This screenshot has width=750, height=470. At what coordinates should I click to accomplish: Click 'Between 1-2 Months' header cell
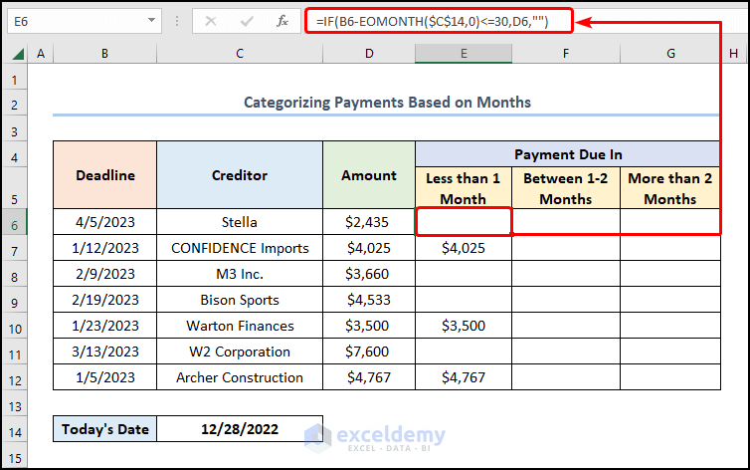point(566,188)
